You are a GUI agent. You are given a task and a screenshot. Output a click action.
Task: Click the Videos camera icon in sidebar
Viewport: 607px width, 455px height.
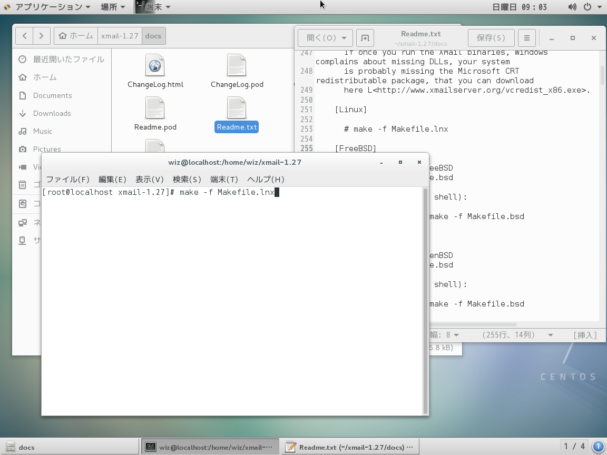tap(23, 167)
